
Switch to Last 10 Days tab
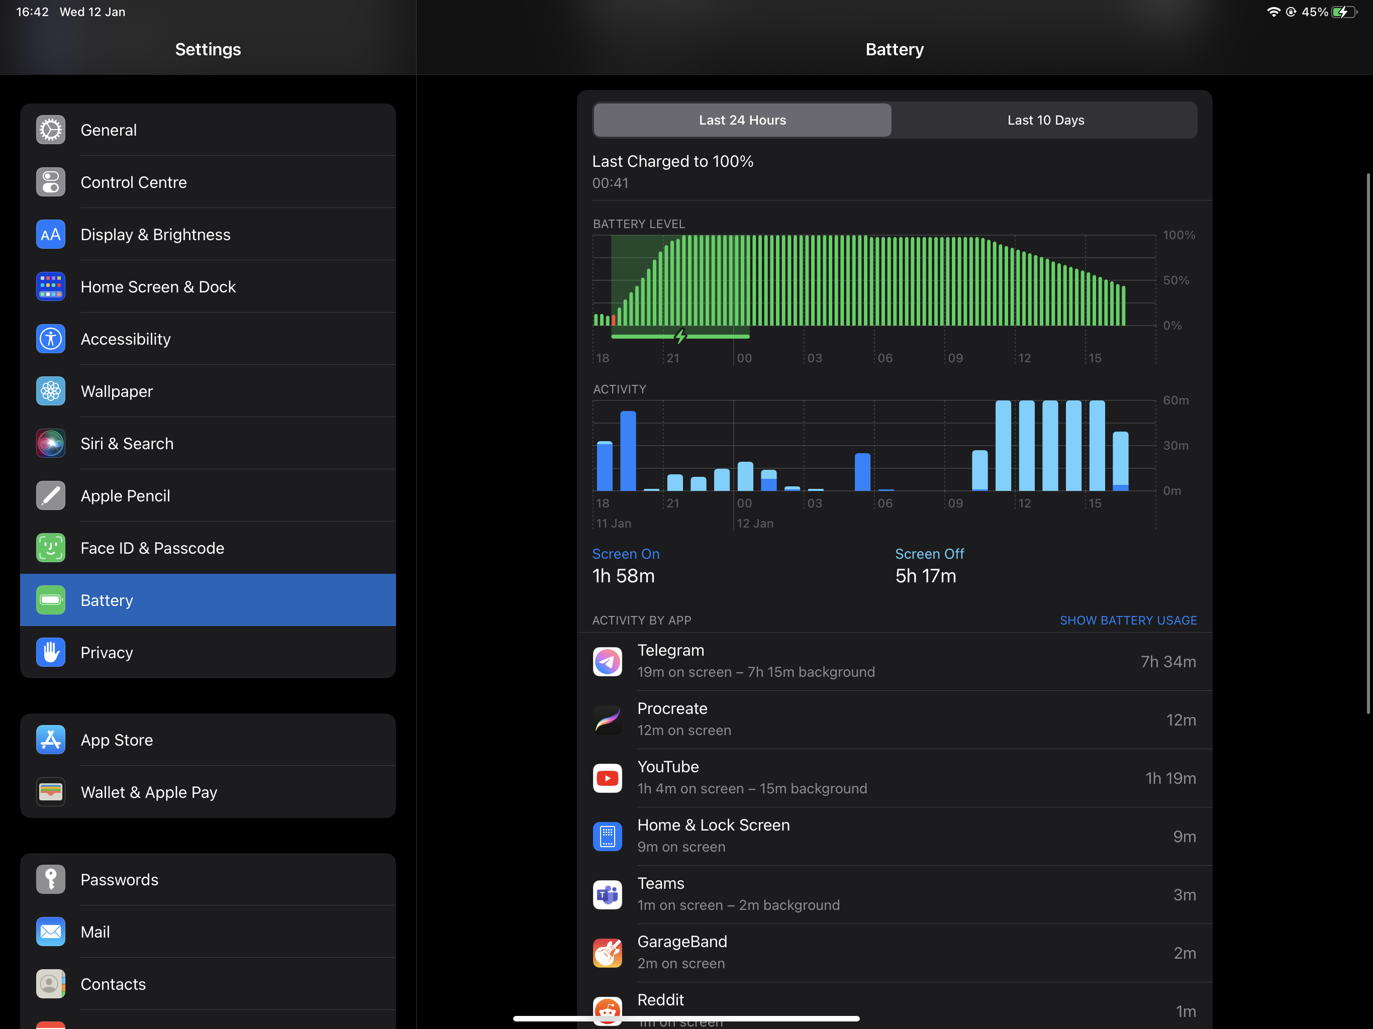[1045, 121]
